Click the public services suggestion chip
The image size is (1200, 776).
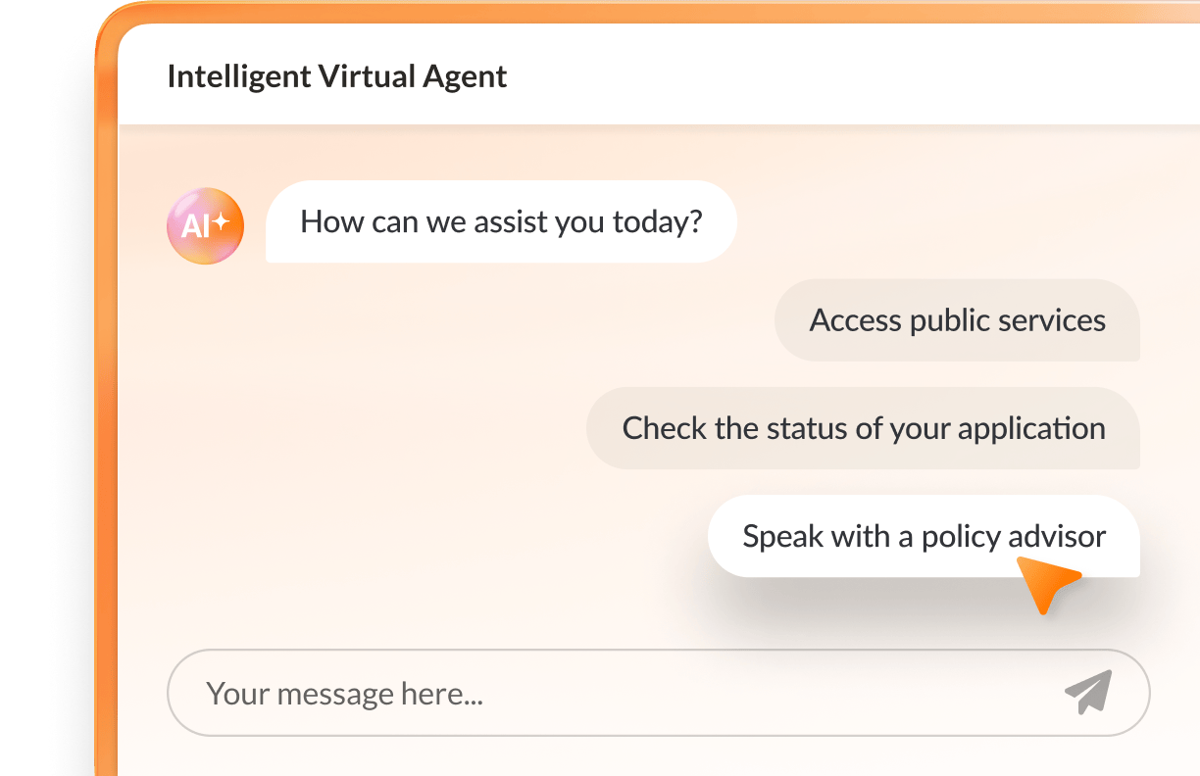[x=958, y=319]
